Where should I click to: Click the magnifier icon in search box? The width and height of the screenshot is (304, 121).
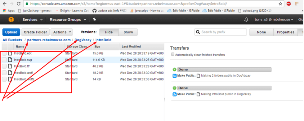click(x=198, y=32)
